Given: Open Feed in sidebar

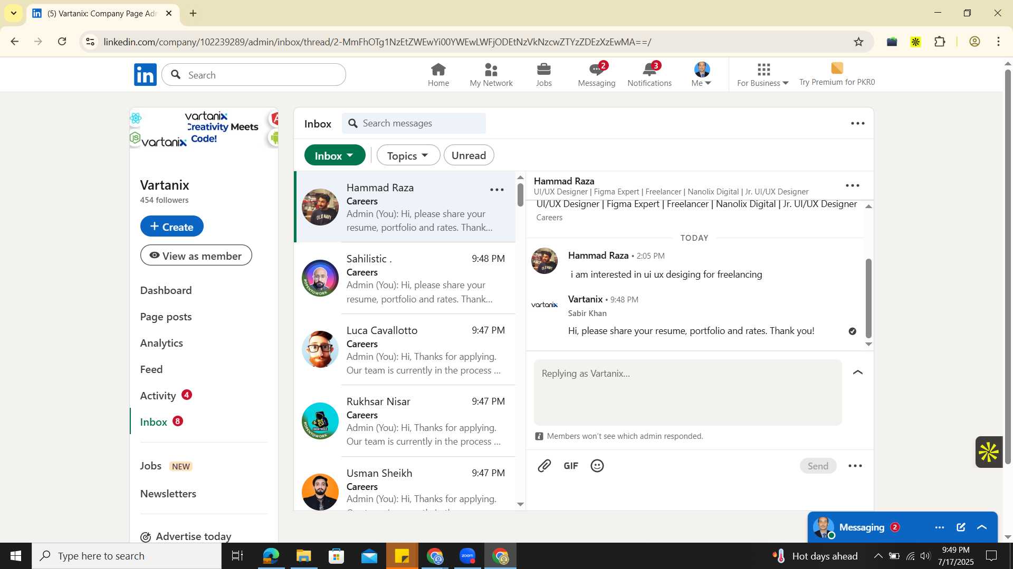Looking at the screenshot, I should (x=151, y=369).
